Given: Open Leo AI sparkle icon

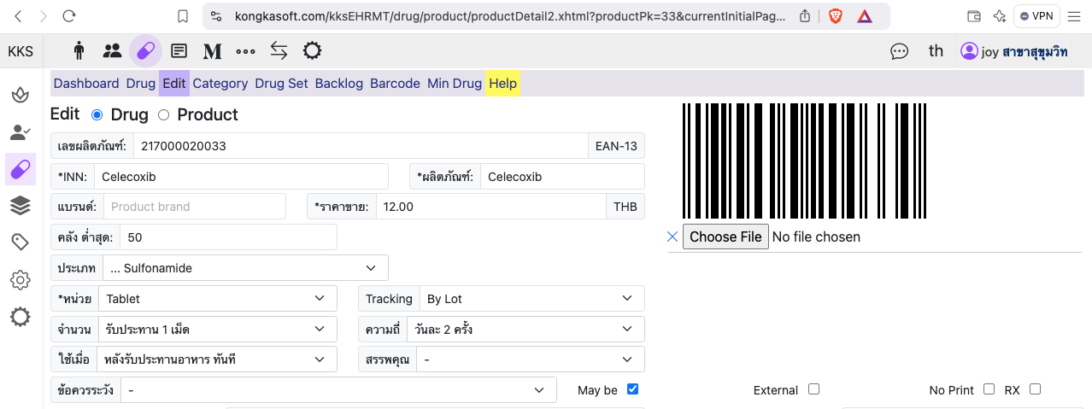Looking at the screenshot, I should point(999,16).
